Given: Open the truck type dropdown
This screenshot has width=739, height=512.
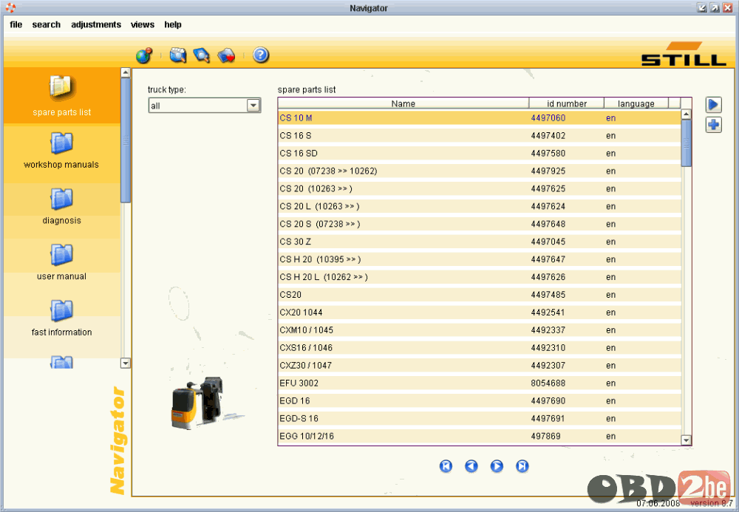Looking at the screenshot, I should 253,106.
